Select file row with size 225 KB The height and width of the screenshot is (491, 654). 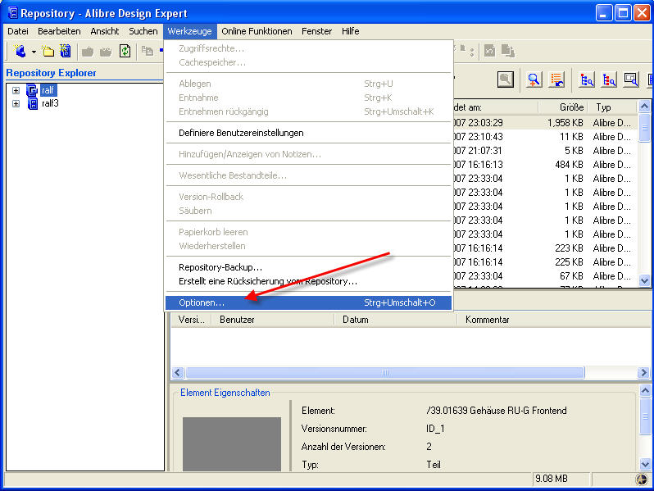(x=546, y=262)
